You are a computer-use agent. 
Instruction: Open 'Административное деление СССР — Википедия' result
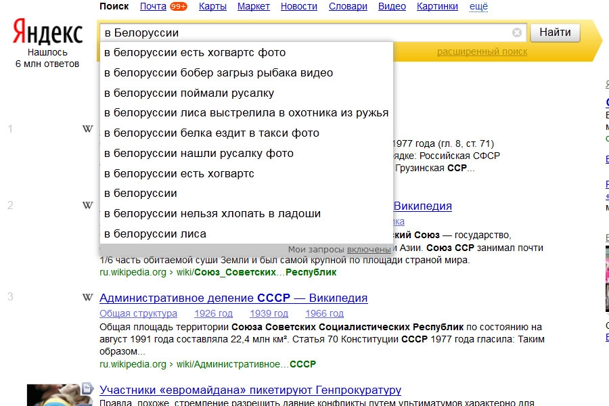click(233, 298)
